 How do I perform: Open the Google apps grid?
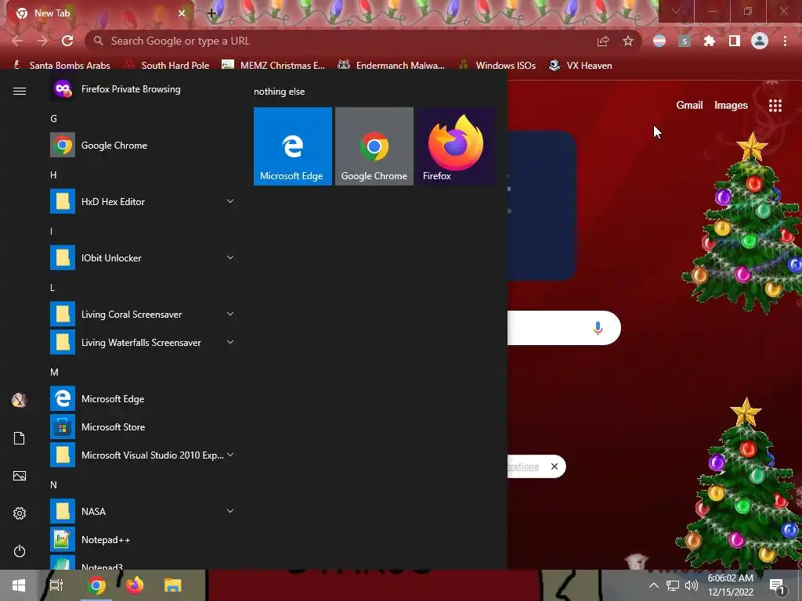tap(775, 106)
